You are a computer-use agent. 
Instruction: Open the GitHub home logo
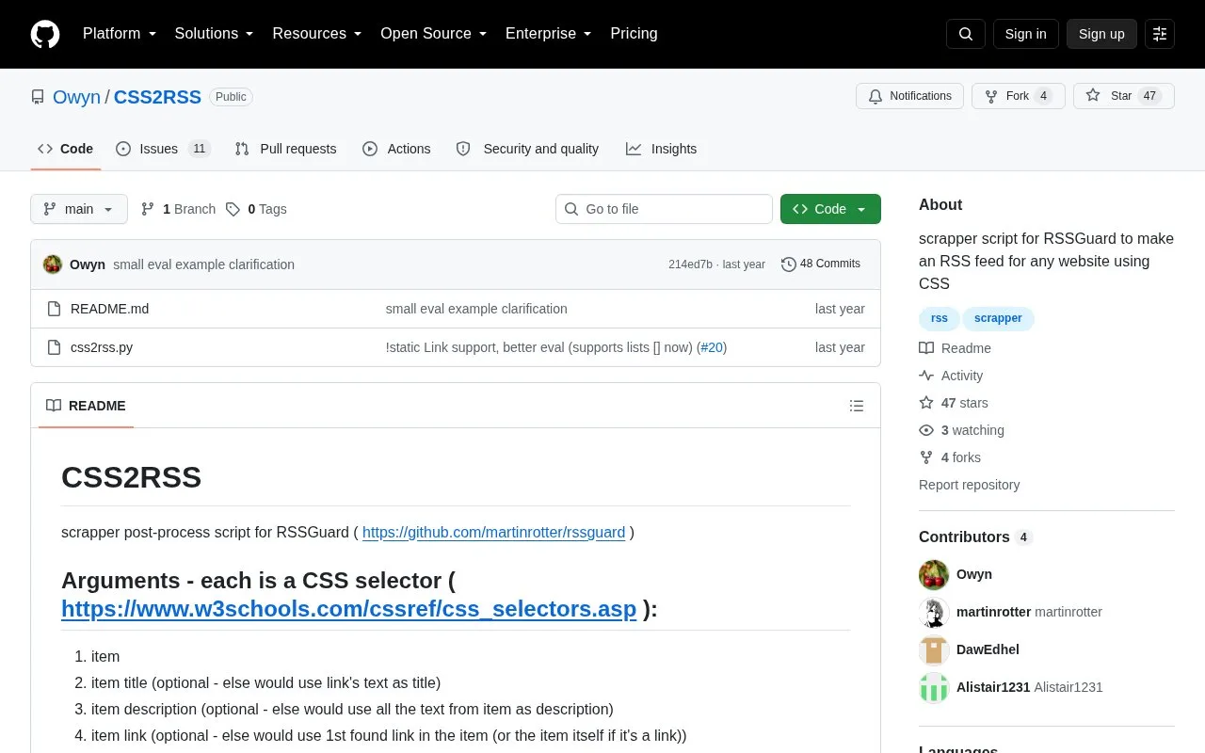pos(45,34)
